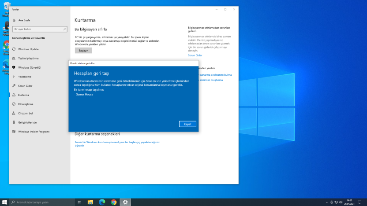Click the Geliştiriciler için icon

pyautogui.click(x=14, y=122)
